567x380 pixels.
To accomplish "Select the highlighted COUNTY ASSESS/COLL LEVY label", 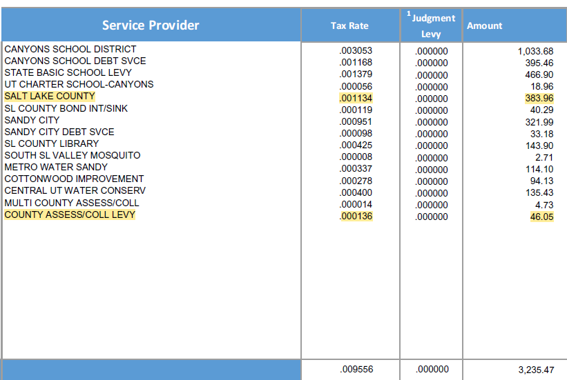I will coord(70,214).
